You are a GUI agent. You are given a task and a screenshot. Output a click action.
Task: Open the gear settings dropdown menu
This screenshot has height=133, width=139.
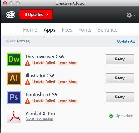click(x=131, y=15)
